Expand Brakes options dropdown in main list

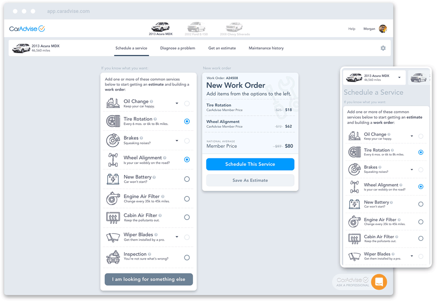click(x=177, y=140)
